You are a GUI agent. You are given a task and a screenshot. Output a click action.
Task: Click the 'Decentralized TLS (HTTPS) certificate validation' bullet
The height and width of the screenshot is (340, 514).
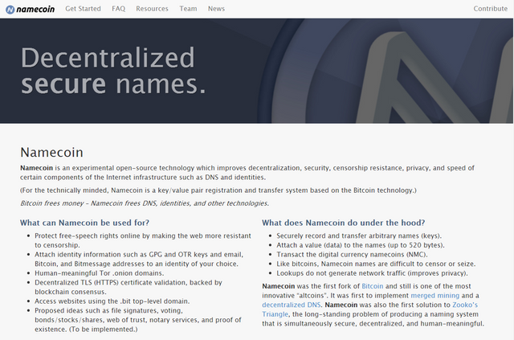(x=128, y=287)
